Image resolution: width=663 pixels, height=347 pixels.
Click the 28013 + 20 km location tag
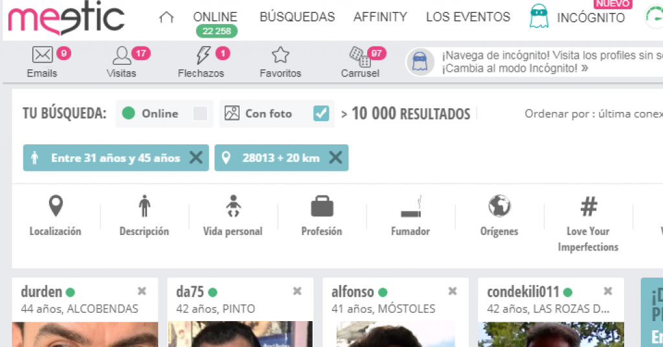[281, 158]
